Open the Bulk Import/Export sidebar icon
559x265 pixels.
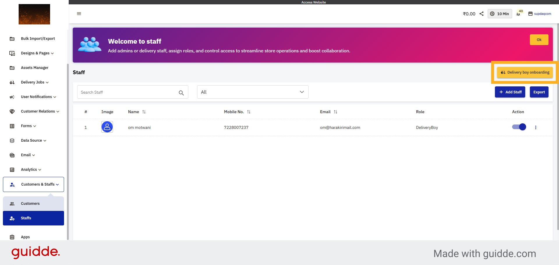[x=12, y=38]
